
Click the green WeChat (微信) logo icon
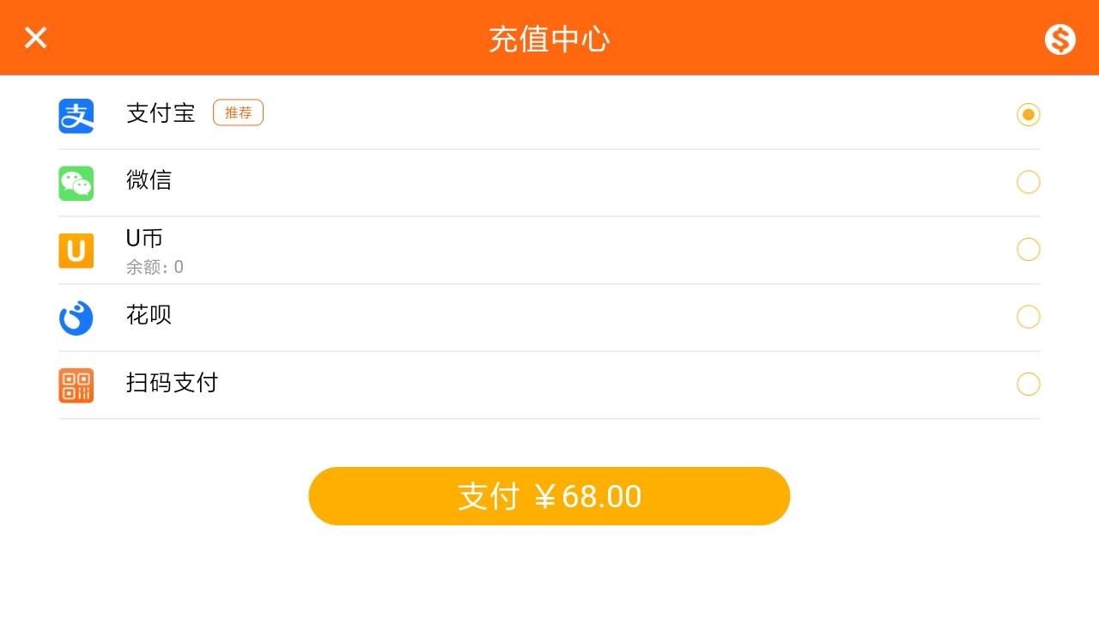(x=76, y=183)
